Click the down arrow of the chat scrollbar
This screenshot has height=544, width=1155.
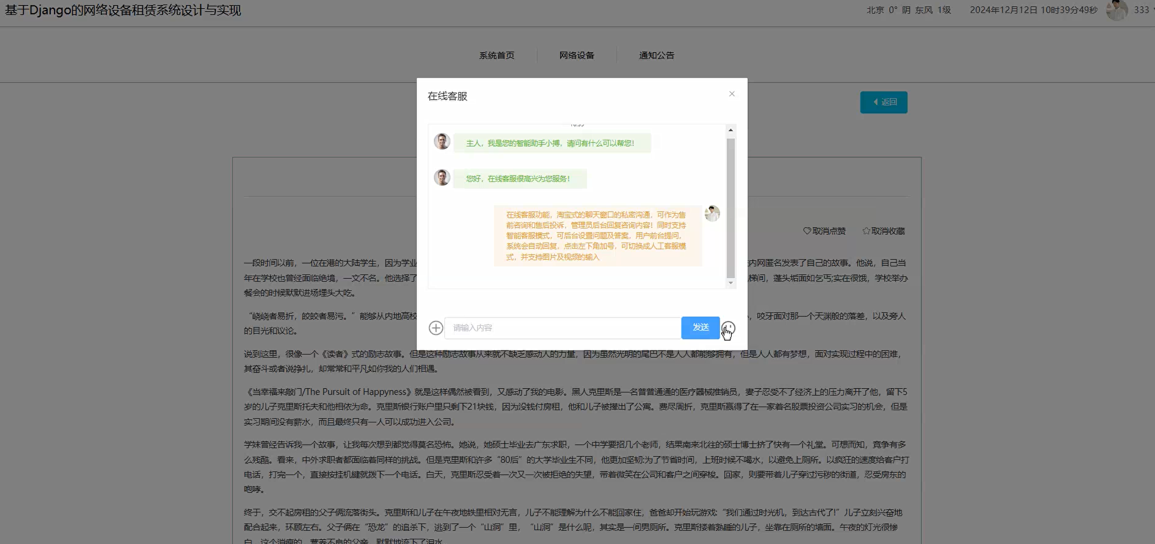click(x=731, y=282)
